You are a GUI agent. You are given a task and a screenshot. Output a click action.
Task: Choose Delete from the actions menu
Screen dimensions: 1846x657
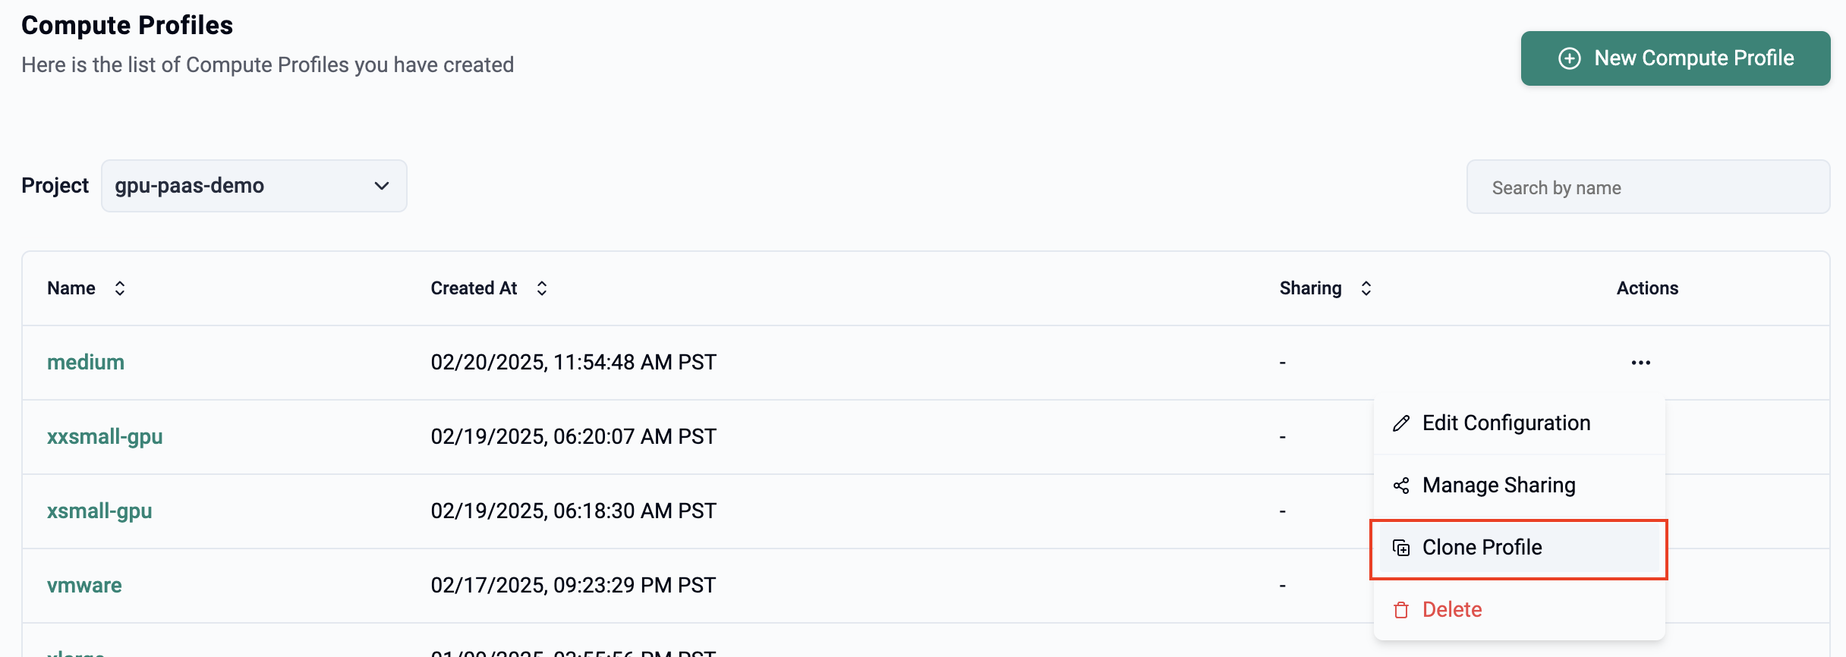coord(1451,610)
